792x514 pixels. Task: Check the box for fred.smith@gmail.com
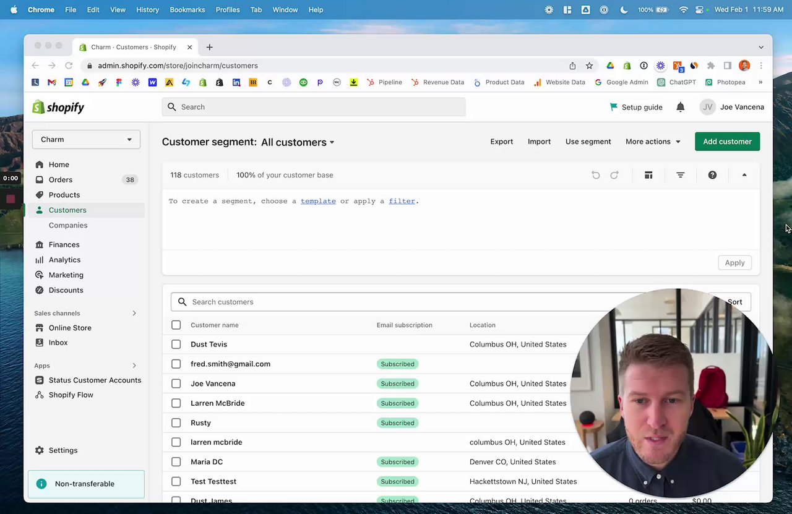pyautogui.click(x=176, y=364)
